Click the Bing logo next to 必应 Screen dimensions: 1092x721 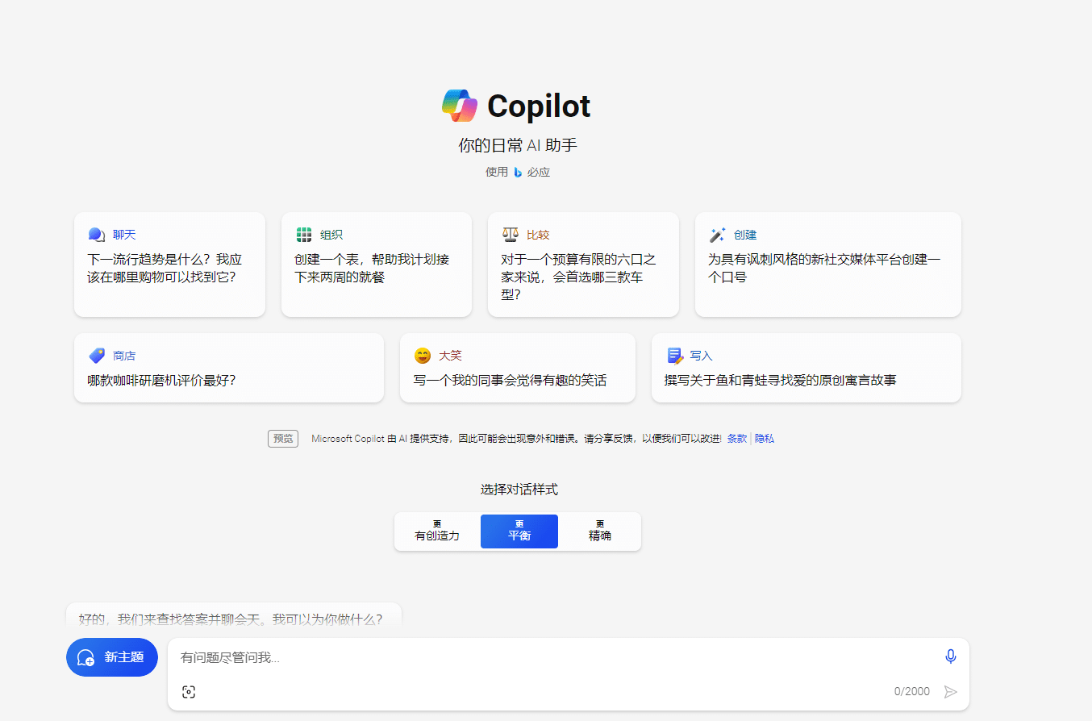click(x=518, y=173)
